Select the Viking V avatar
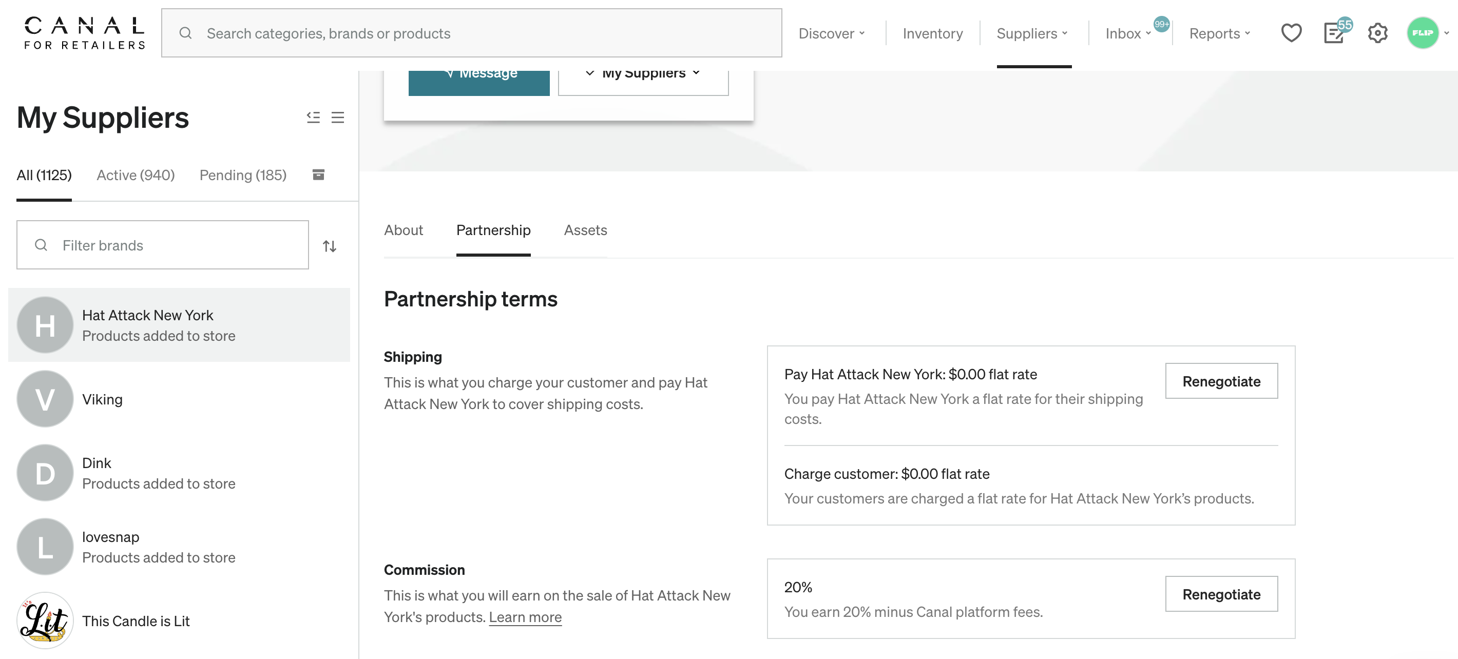Viewport: 1458px width, 659px height. coord(45,399)
